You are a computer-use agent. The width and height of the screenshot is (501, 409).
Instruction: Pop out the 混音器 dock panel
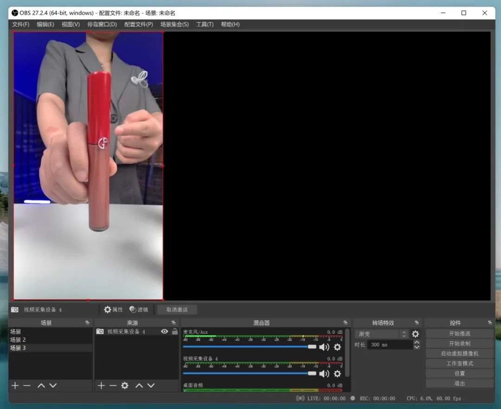(346, 323)
